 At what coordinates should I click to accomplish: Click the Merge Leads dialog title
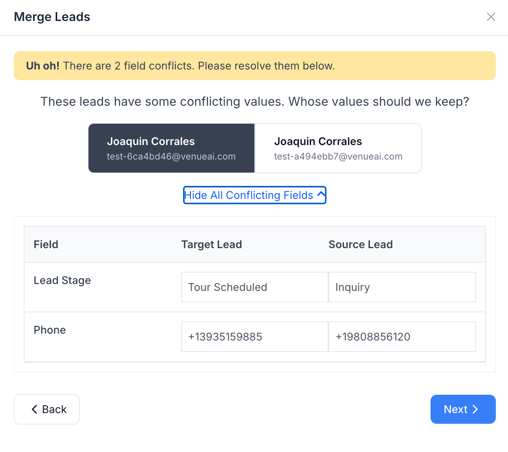point(52,17)
